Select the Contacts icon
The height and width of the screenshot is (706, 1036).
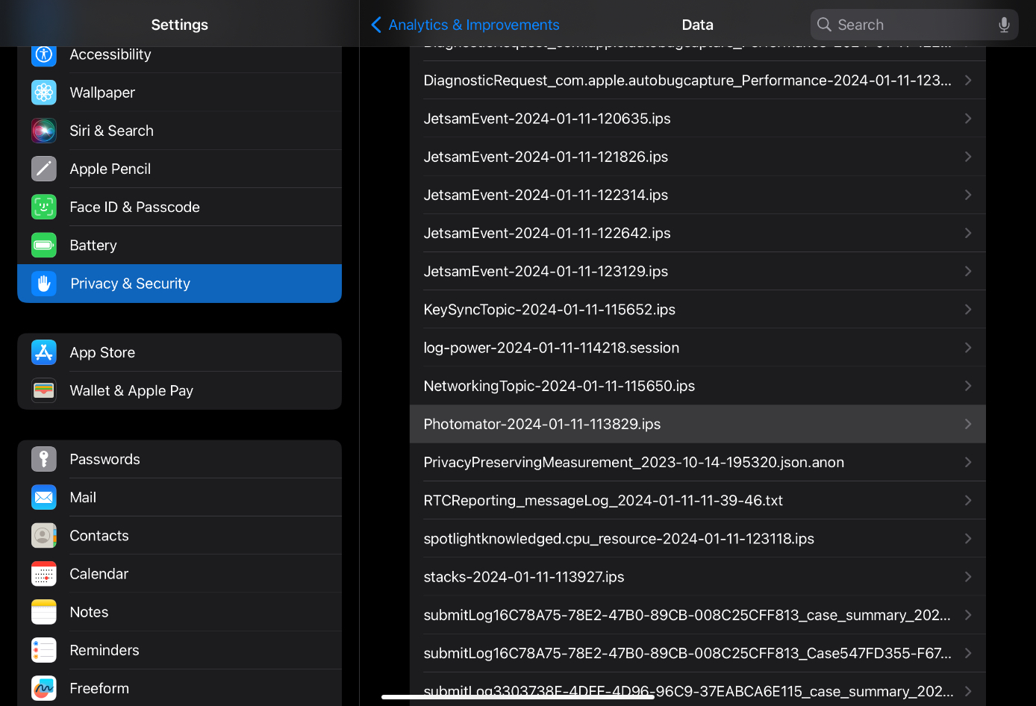pyautogui.click(x=43, y=535)
